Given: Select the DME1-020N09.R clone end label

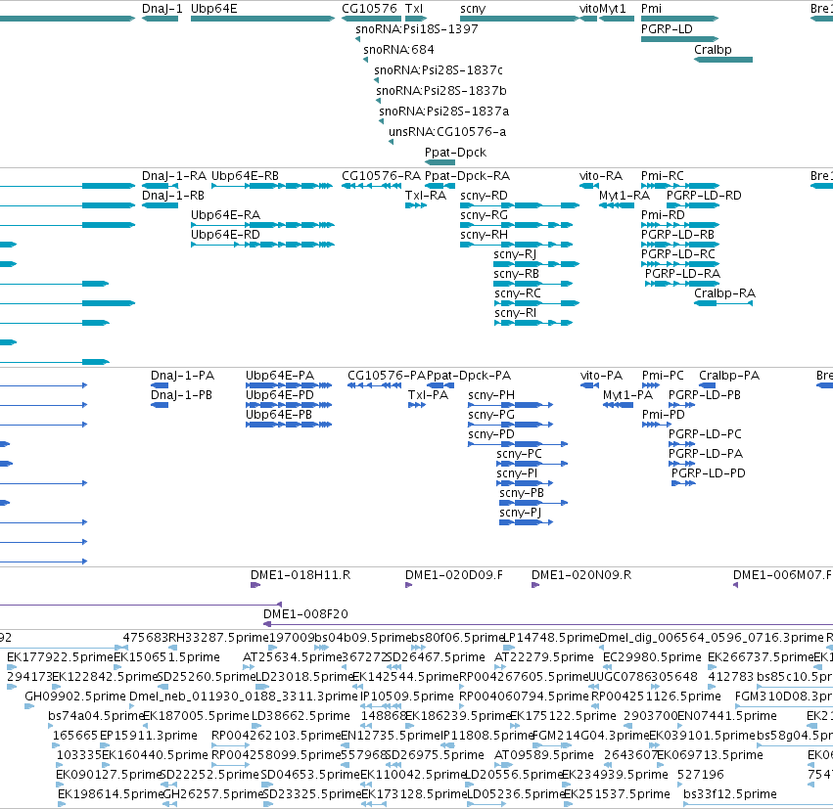Looking at the screenshot, I should coord(581,575).
